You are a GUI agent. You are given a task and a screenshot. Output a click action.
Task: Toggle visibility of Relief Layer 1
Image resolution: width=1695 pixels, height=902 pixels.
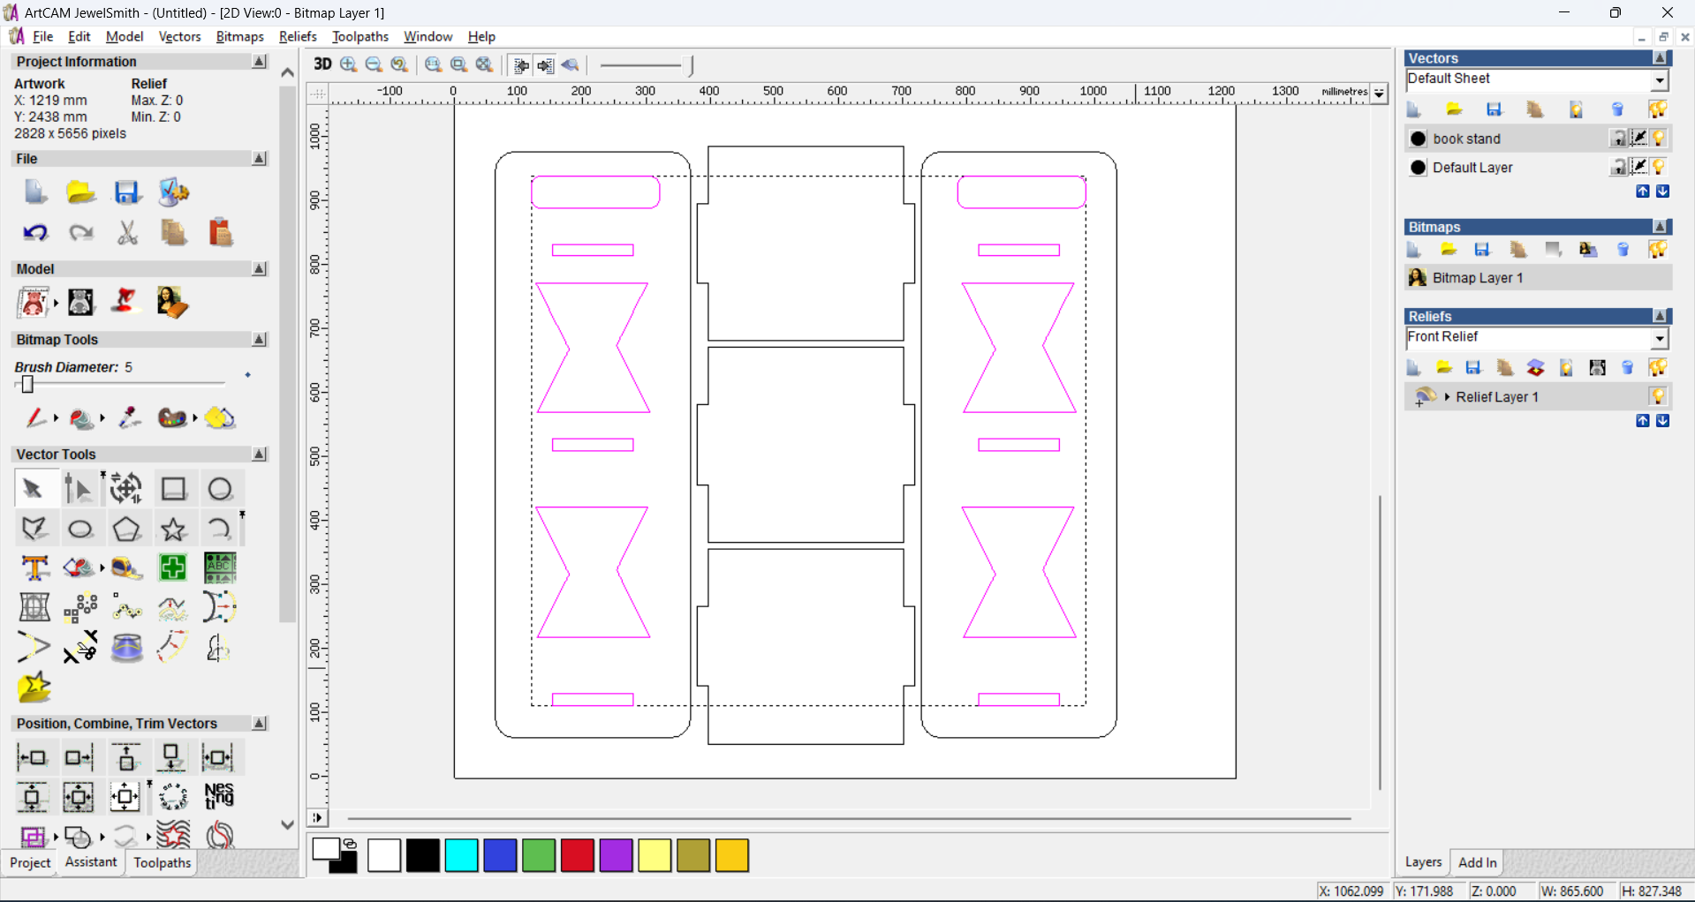point(1659,396)
